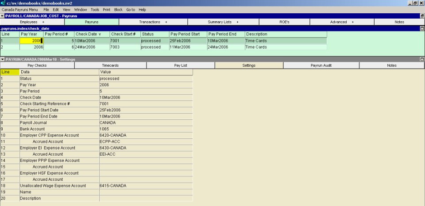Click the Payrun Settings panel title arrow
425x206 pixels.
(2, 59)
